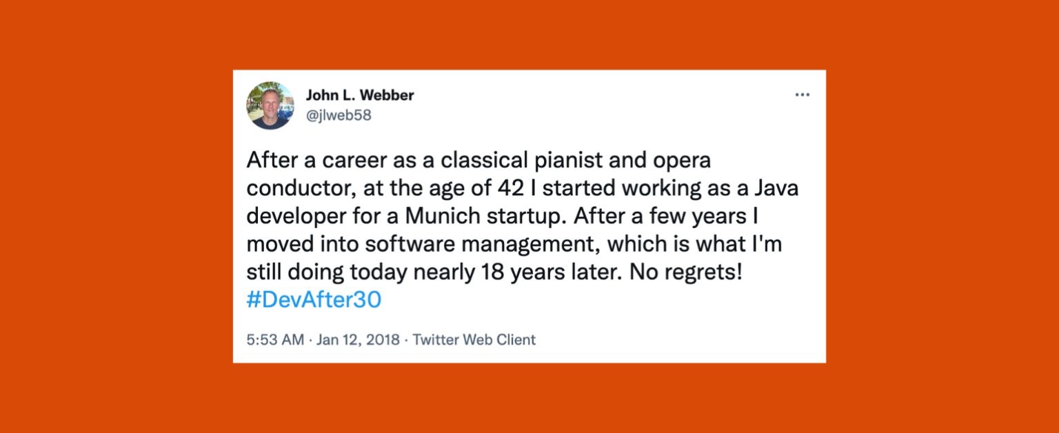Open the tweet via its timestamp
1059x433 pixels.
coord(274,339)
